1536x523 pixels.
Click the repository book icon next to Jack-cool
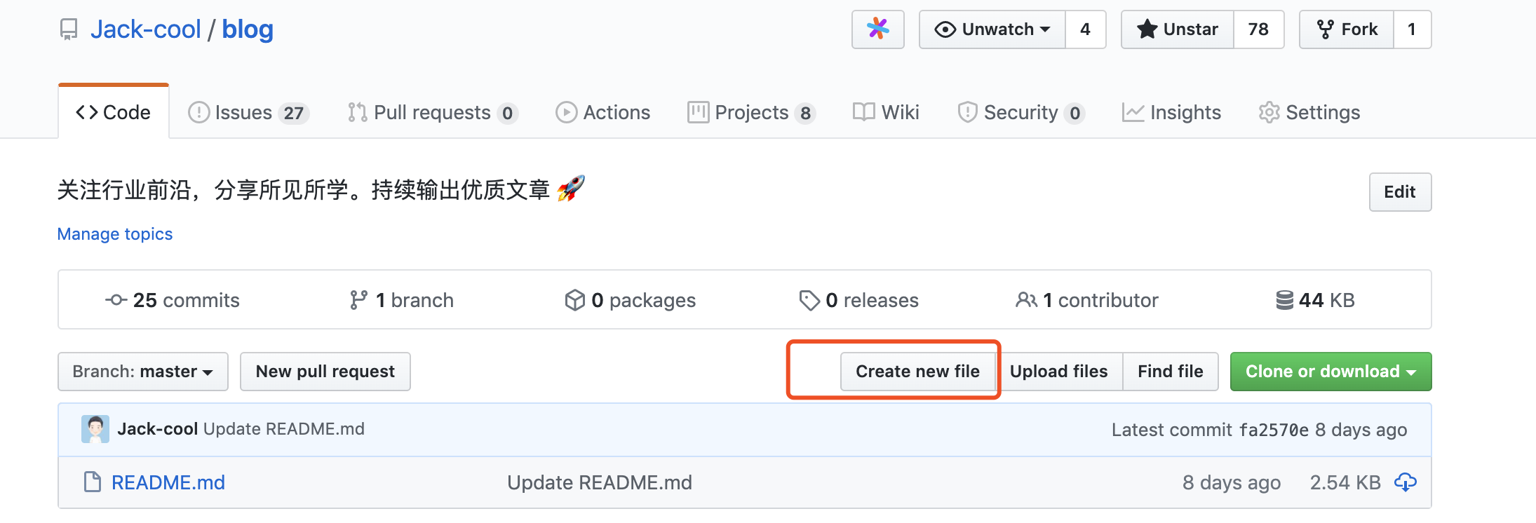(69, 29)
